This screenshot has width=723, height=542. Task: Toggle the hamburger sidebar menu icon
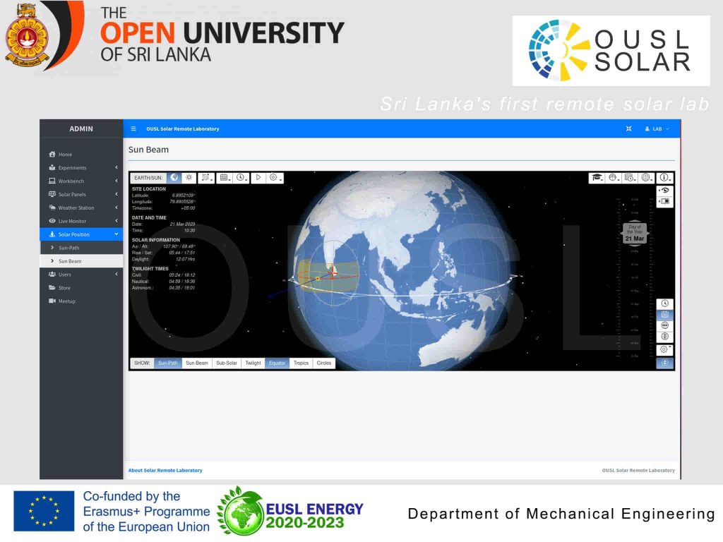click(x=133, y=129)
